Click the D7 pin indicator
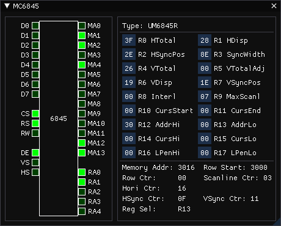The width and height of the screenshot is (281, 226). (x=35, y=94)
